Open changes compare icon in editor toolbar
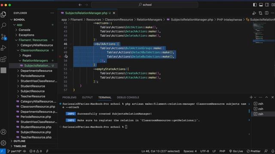Image resolution: width=275 pixels, height=154 pixels. click(260, 13)
